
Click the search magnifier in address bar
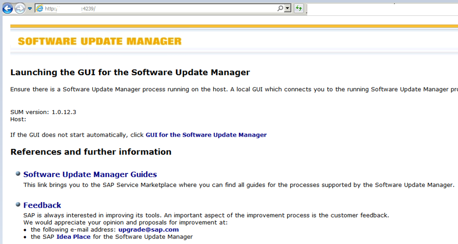[280, 9]
